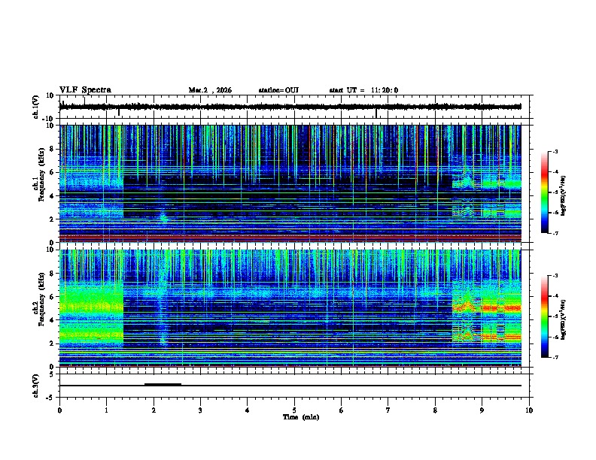Click the ch.2 spectrogram color scale bar
596x460 pixels.
(x=545, y=316)
